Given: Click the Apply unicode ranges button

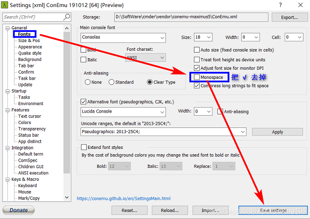Looking at the screenshot, I should point(277,132).
